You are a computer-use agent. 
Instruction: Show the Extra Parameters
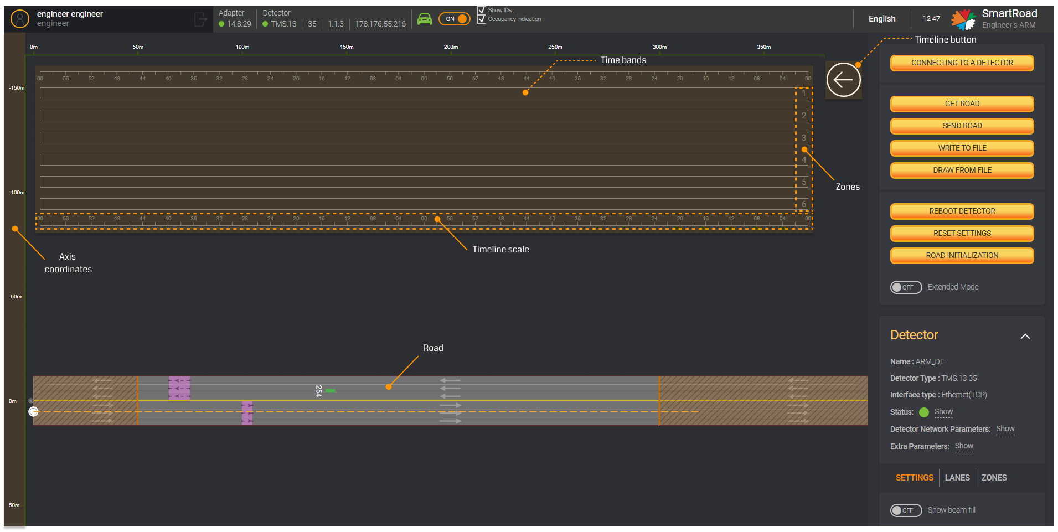964,446
